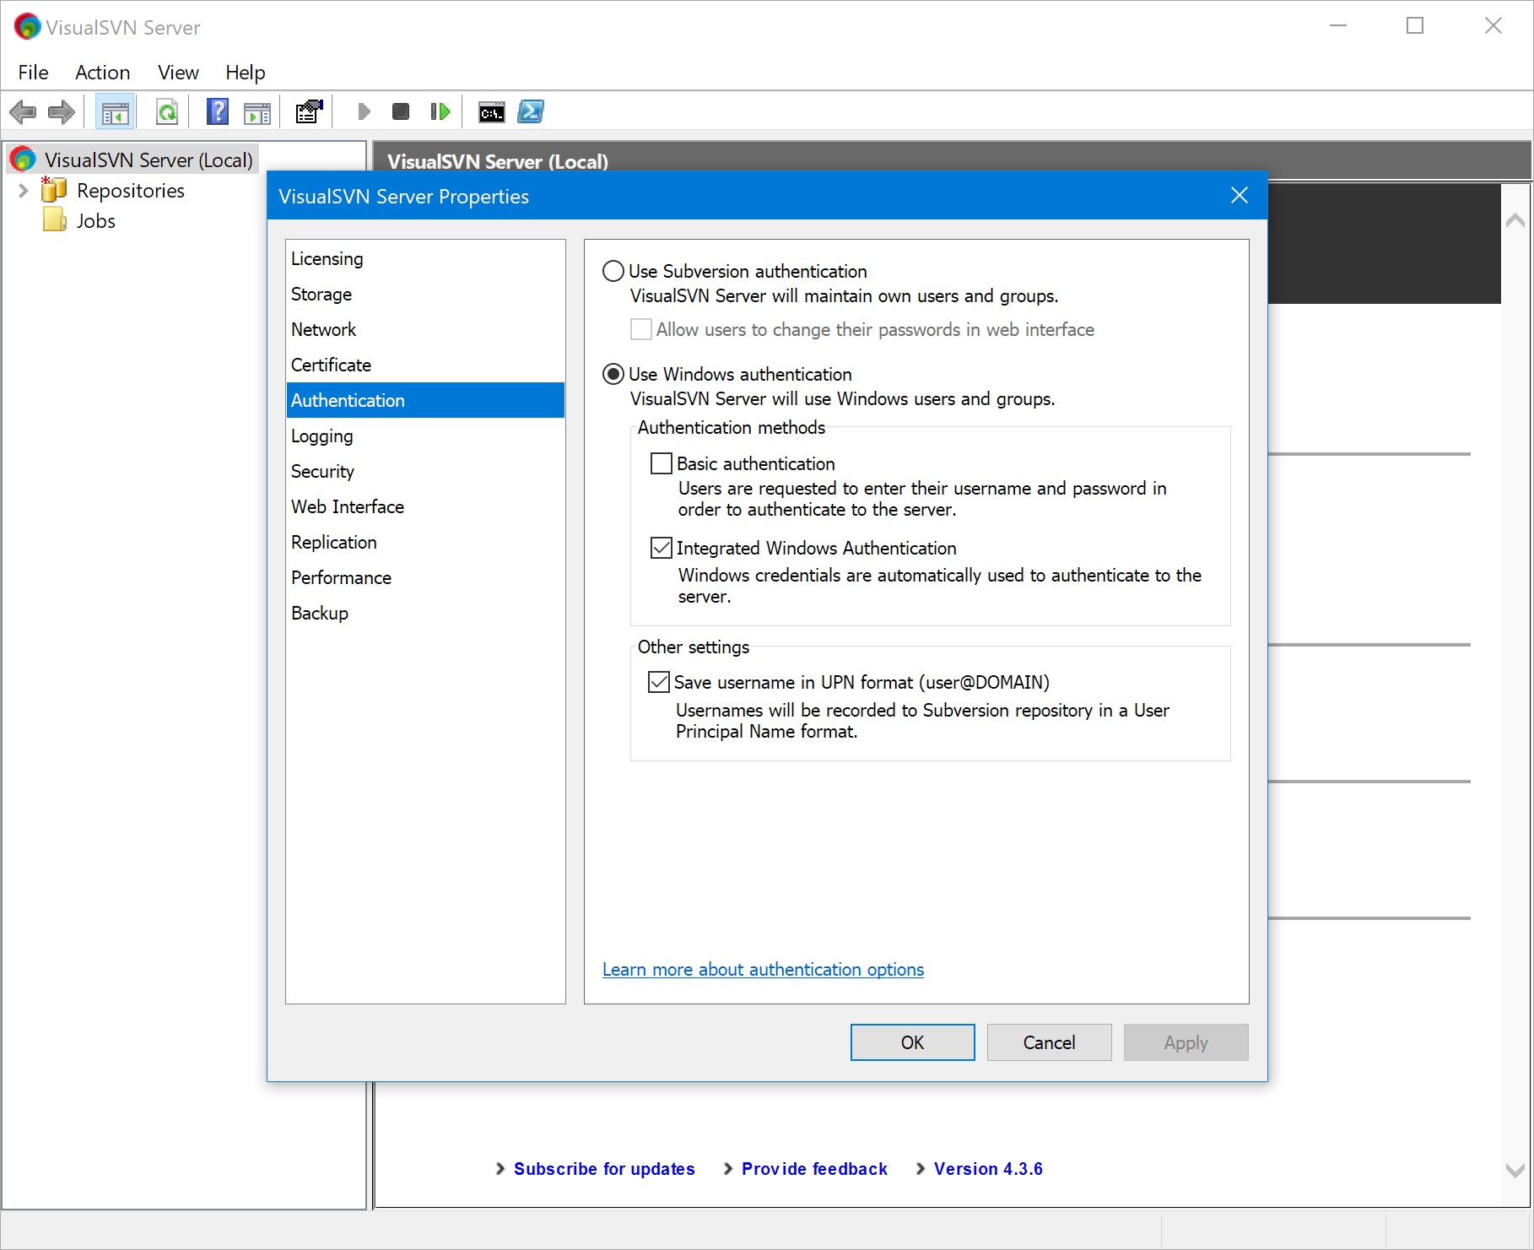Screen dimensions: 1534x1250
Task: Toggle the Show/Hide Console Tree icon
Action: [x=115, y=112]
